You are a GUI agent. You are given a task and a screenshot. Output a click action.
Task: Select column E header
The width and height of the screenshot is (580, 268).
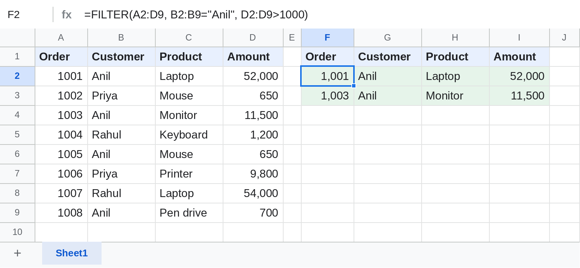pyautogui.click(x=292, y=38)
